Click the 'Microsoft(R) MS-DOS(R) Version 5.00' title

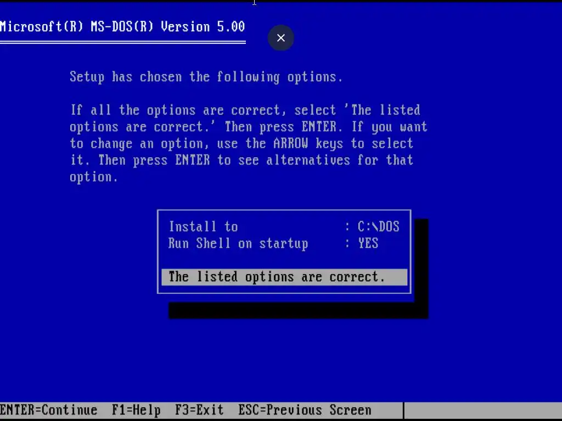pyautogui.click(x=122, y=26)
